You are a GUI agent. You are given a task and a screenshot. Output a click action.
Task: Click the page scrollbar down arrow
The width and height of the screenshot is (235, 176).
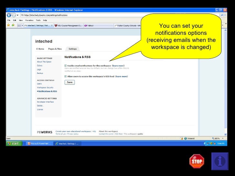coord(225,134)
